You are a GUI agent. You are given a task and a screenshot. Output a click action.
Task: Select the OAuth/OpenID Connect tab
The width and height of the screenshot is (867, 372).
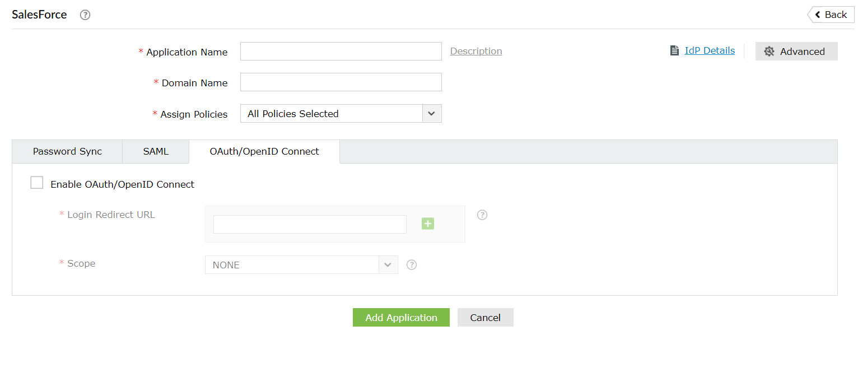pyautogui.click(x=264, y=152)
